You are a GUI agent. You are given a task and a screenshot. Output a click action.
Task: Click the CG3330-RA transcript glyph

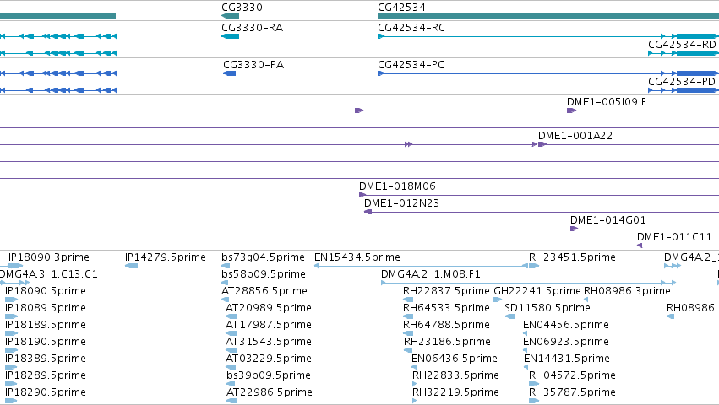[x=230, y=36]
